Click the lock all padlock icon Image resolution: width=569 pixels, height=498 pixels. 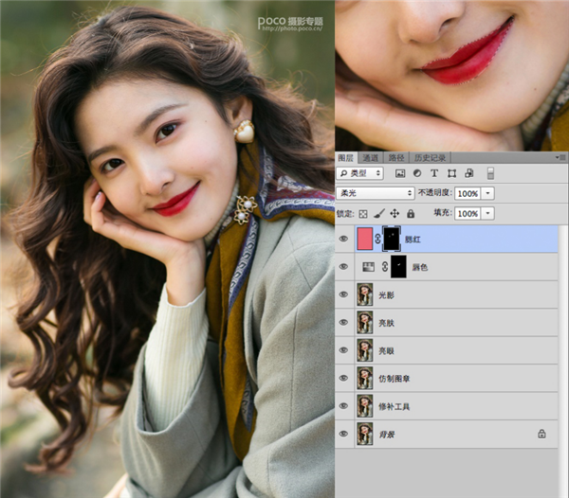[410, 214]
